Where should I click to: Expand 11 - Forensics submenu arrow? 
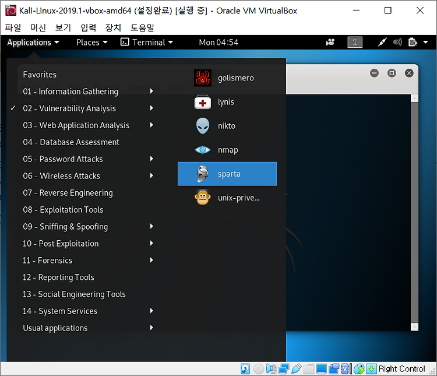click(151, 260)
